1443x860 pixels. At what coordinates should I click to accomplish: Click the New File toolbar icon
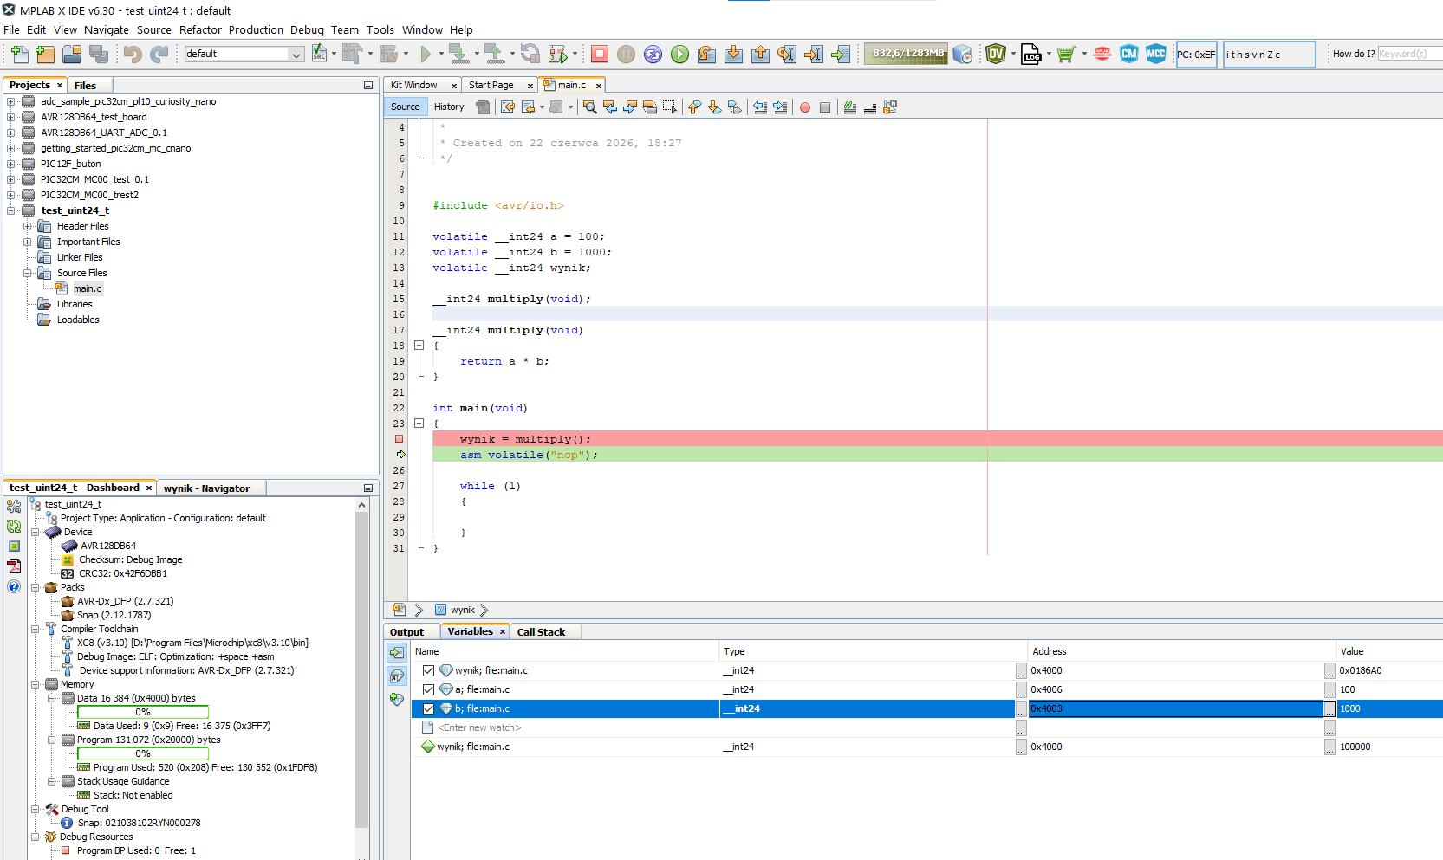[x=19, y=54]
